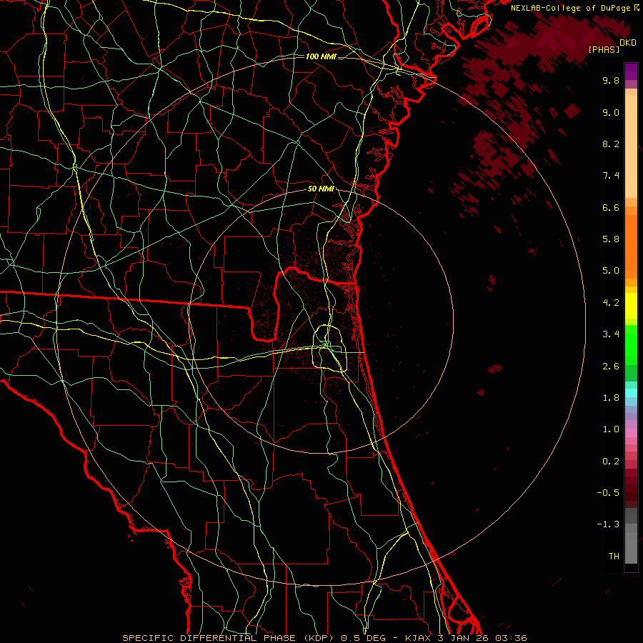Click the 4.2 scale value
Image resolution: width=643 pixels, height=643 pixels.
point(611,303)
